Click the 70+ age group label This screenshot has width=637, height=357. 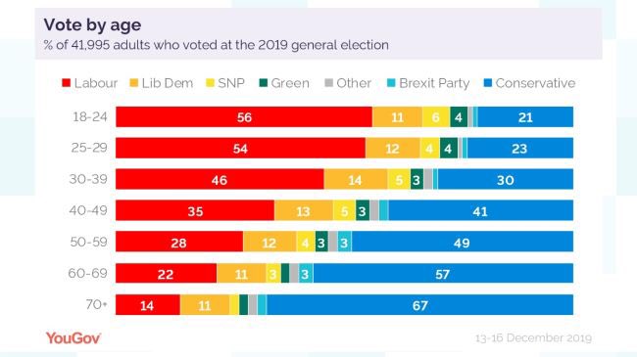[96, 304]
